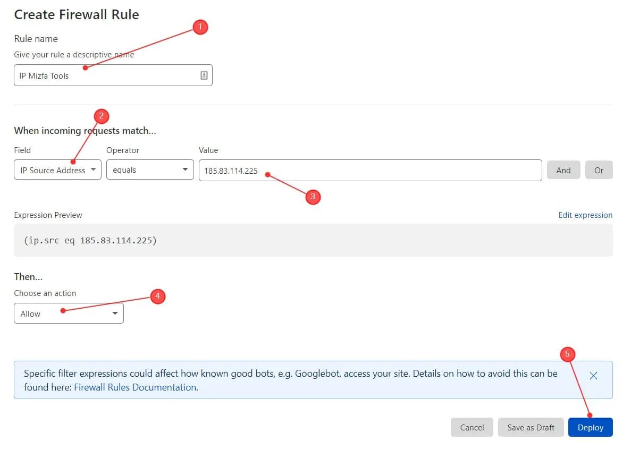The image size is (631, 449).
Task: Click the 'Choose an action' label
Action: click(45, 293)
